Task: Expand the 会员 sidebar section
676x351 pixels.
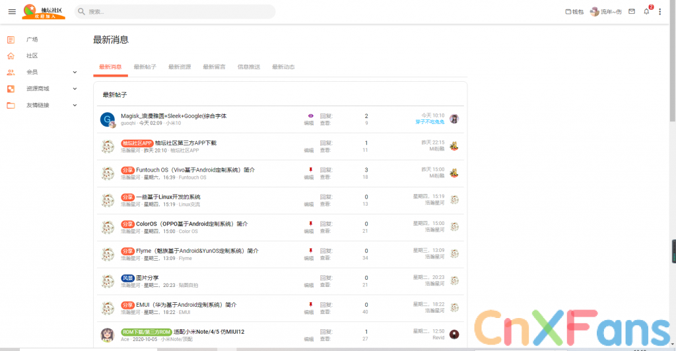Action: click(75, 72)
